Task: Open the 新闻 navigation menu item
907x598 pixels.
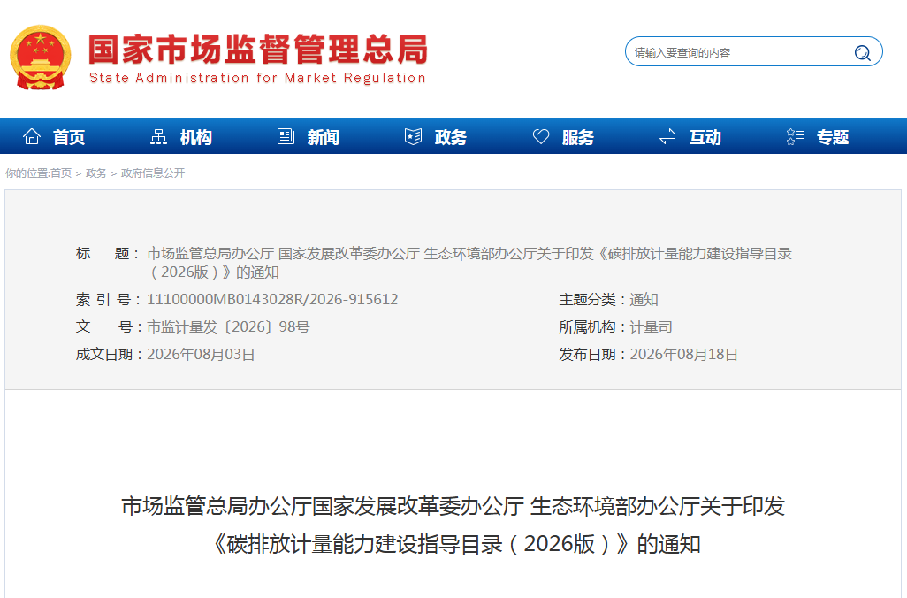Action: point(324,137)
